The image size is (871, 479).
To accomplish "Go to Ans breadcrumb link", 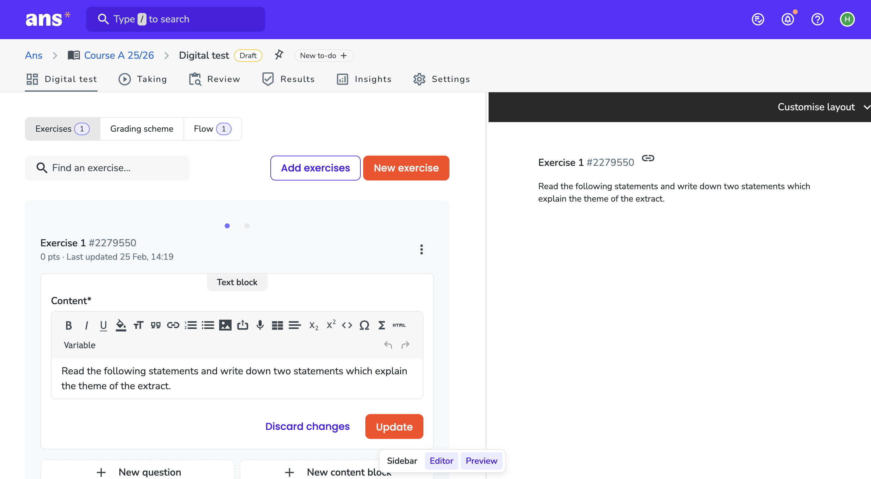I will pyautogui.click(x=34, y=55).
